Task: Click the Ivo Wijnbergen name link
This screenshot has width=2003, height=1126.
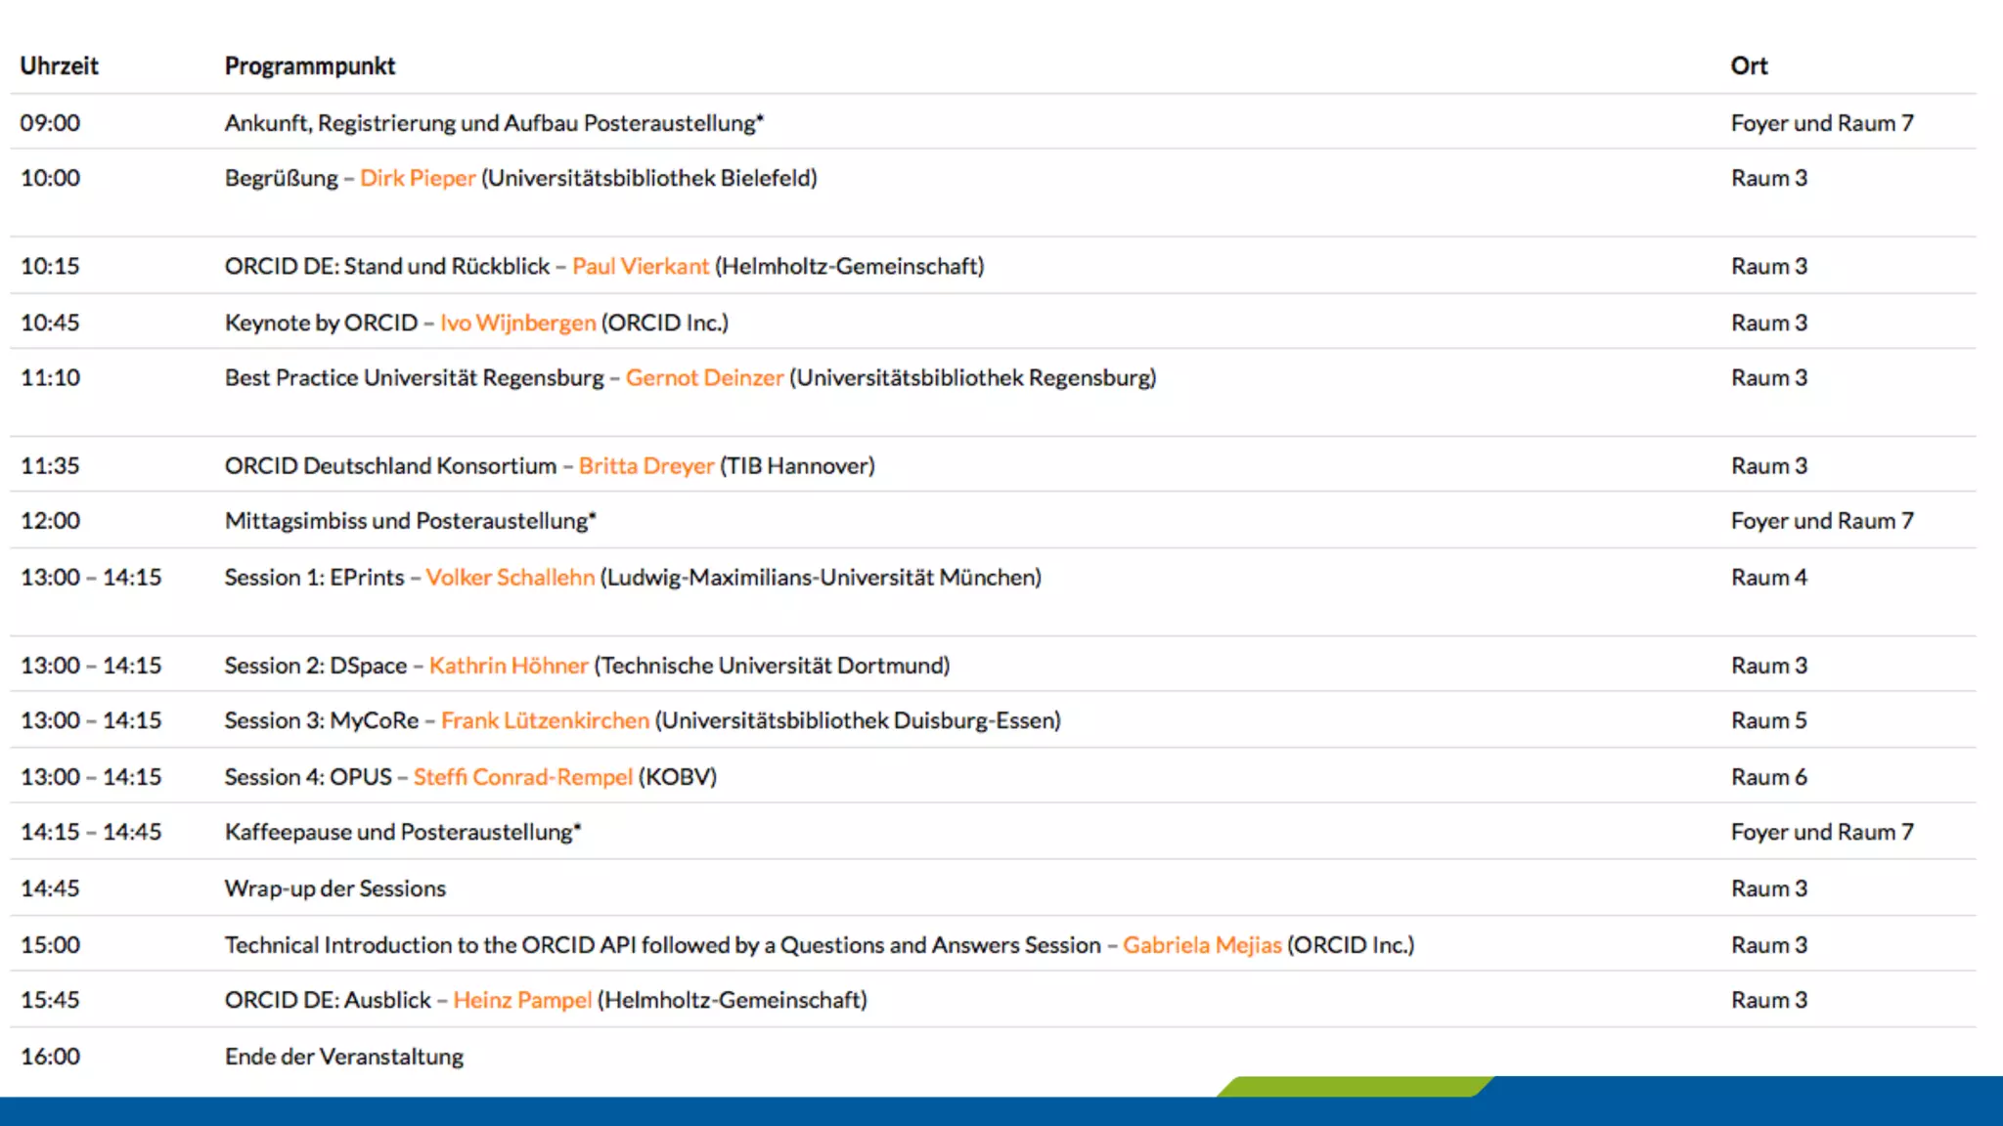Action: [x=517, y=323]
